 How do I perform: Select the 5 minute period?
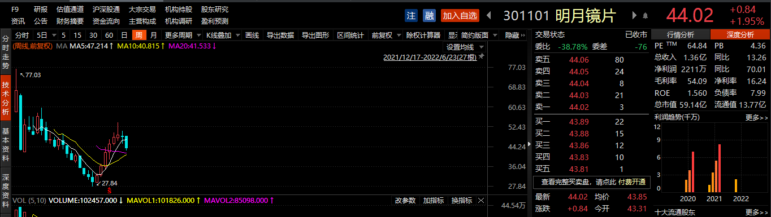click(x=63, y=35)
